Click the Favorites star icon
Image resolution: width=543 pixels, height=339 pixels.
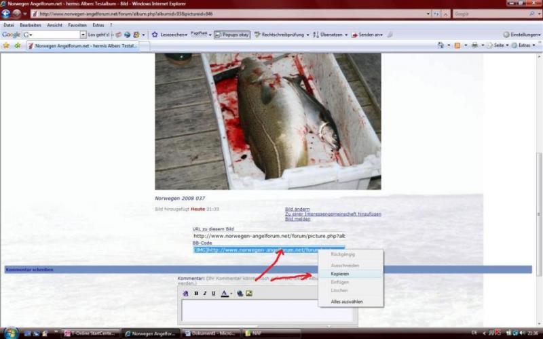coord(6,45)
